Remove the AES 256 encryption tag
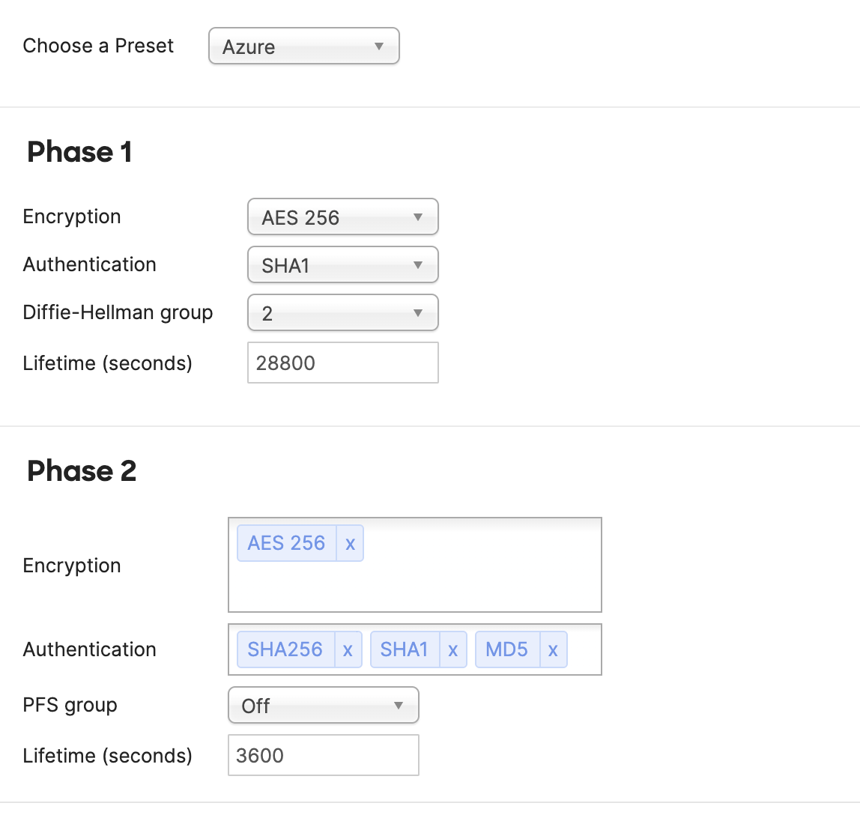Viewport: 860px width, 821px height. point(350,543)
